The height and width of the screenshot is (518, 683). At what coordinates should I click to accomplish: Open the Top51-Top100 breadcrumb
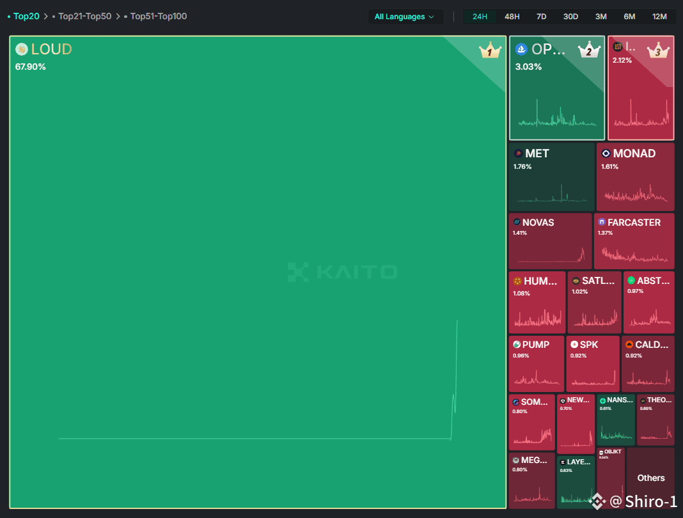(x=158, y=16)
